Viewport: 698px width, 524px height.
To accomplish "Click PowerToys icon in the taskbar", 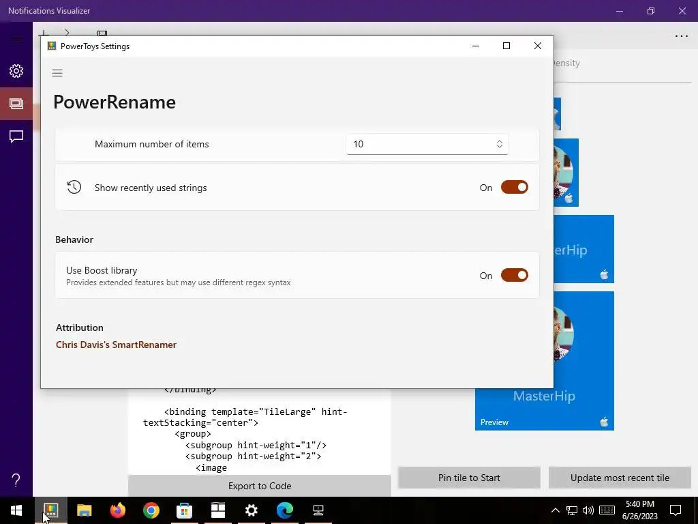I will [x=50, y=510].
